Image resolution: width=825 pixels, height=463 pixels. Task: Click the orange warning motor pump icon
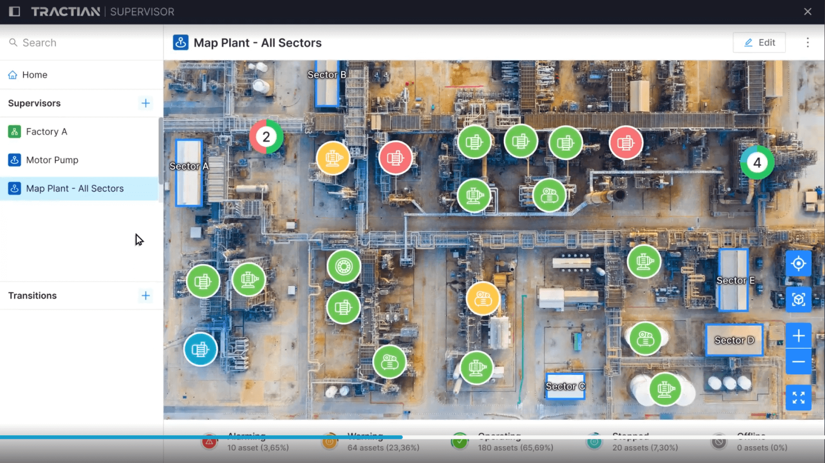pyautogui.click(x=333, y=157)
